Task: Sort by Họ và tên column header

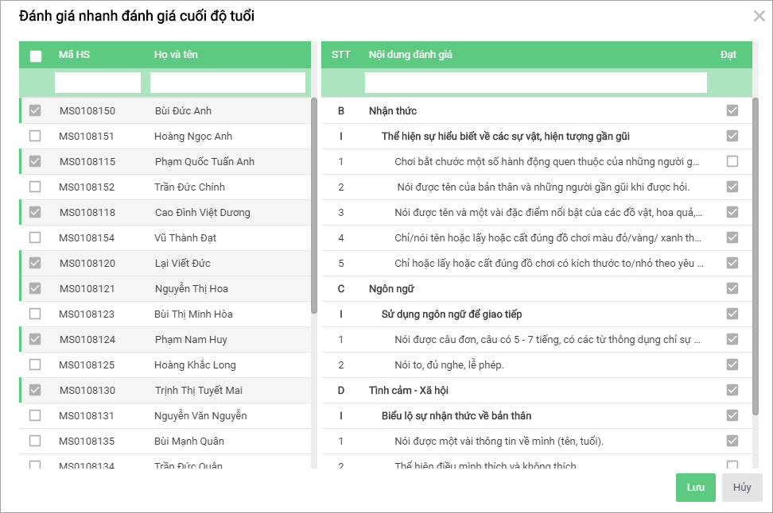Action: coord(176,55)
